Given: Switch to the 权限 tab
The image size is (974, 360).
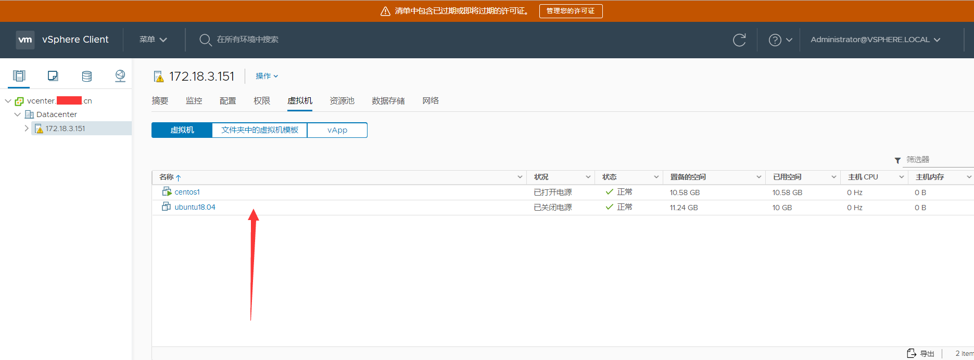Looking at the screenshot, I should tap(262, 101).
